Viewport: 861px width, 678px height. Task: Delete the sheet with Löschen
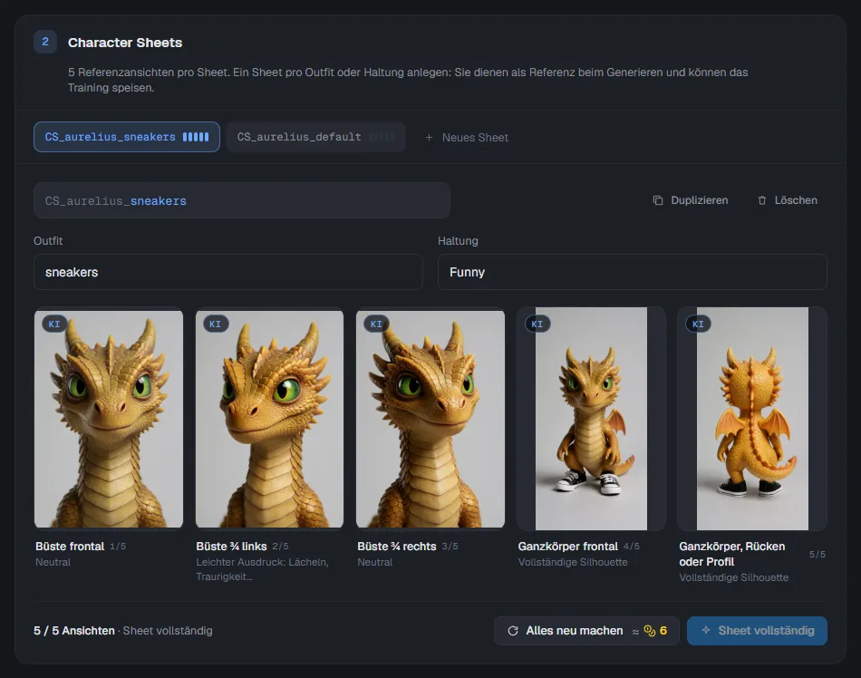tap(788, 200)
